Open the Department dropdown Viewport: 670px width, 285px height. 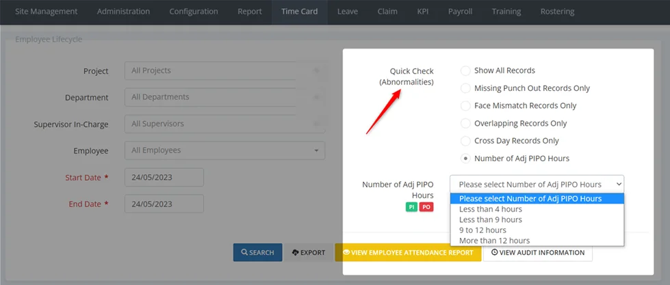coord(224,97)
